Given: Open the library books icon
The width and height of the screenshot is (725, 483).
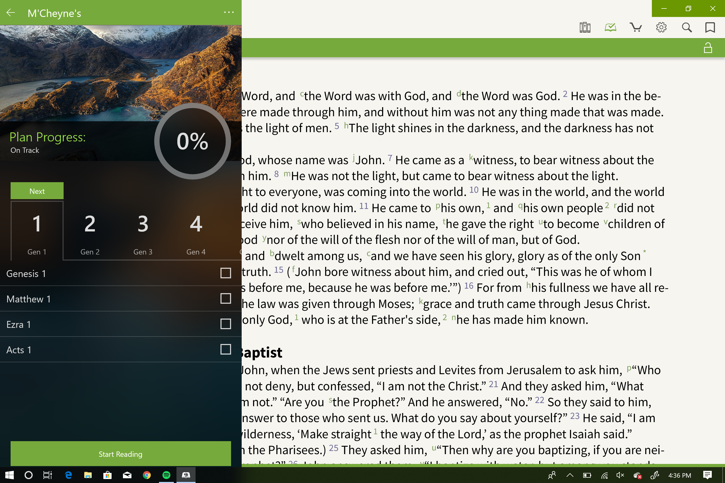Looking at the screenshot, I should [x=585, y=28].
